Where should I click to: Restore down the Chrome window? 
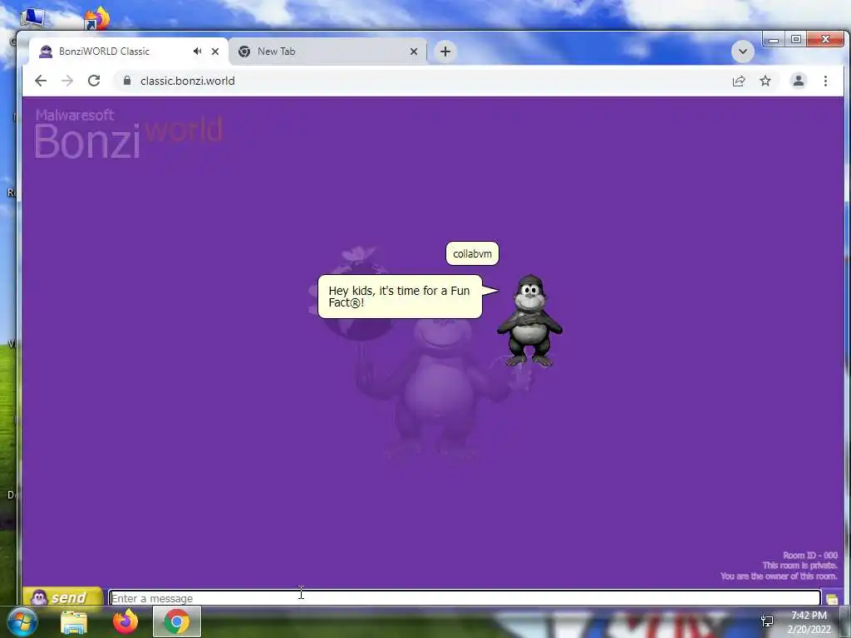[x=795, y=40]
